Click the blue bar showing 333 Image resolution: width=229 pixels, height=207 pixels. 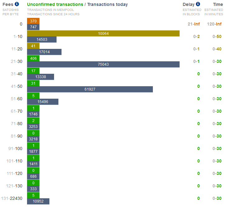[33, 189]
